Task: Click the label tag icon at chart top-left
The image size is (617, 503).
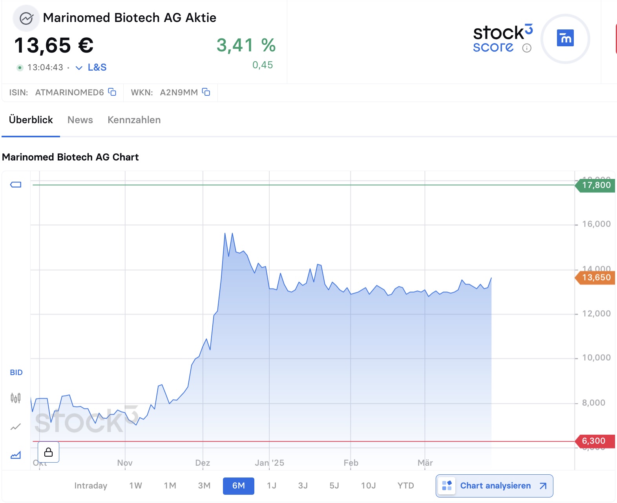Action: tap(16, 185)
